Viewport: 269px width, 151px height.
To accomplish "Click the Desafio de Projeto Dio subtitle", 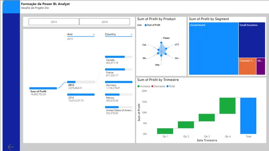I will [x=35, y=8].
